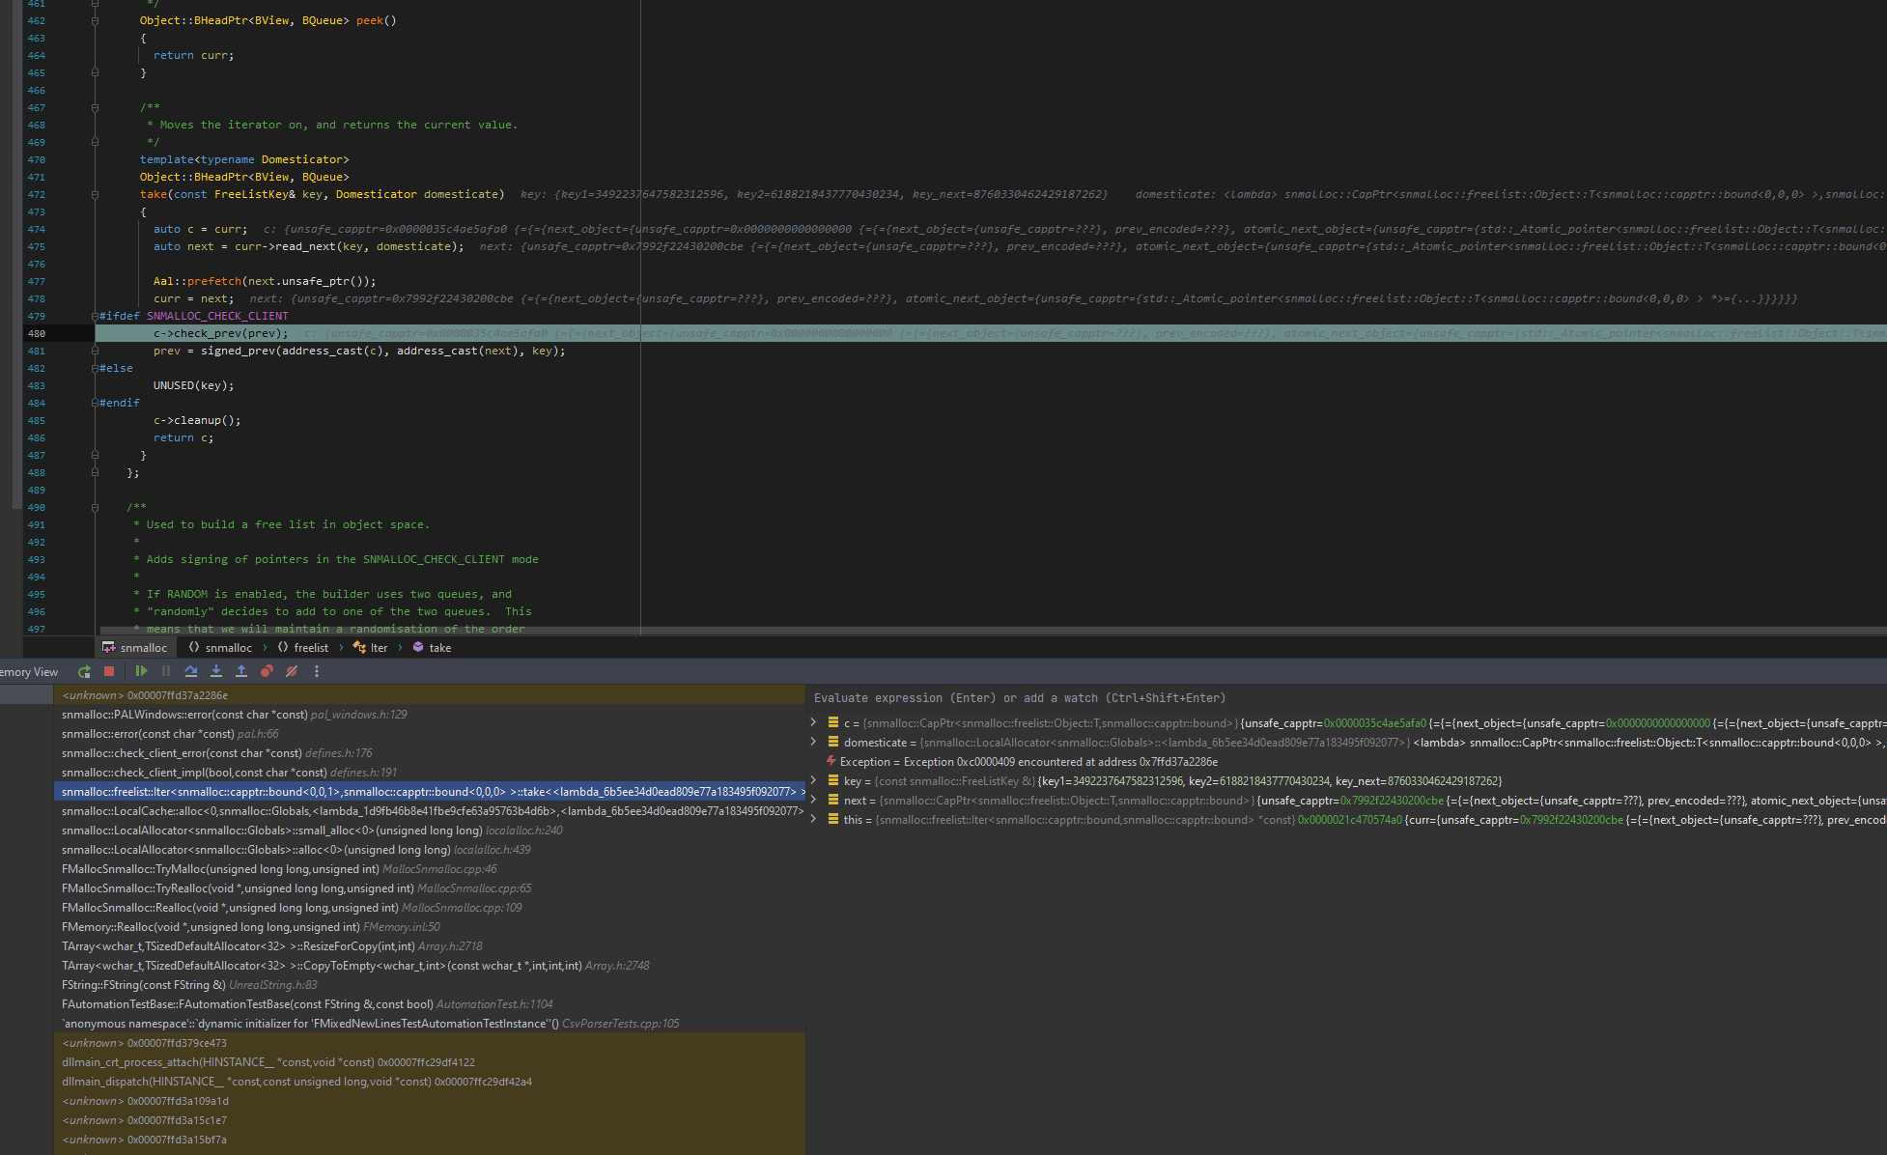Select the snmalloc namespace breadcrumb
This screenshot has width=1887, height=1155.
point(220,648)
